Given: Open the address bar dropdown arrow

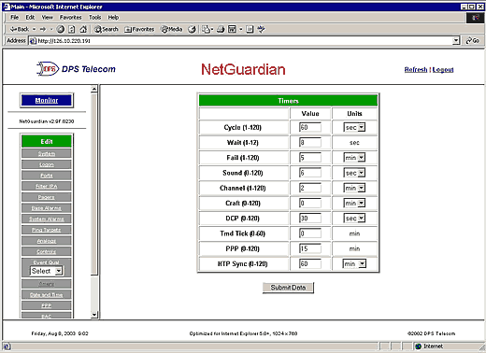Looking at the screenshot, I should pos(456,40).
